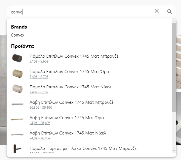Viewport: 181px width, 160px height.
Task: Open the gold furniture handle bar thumbnail
Action: (x=18, y=119)
